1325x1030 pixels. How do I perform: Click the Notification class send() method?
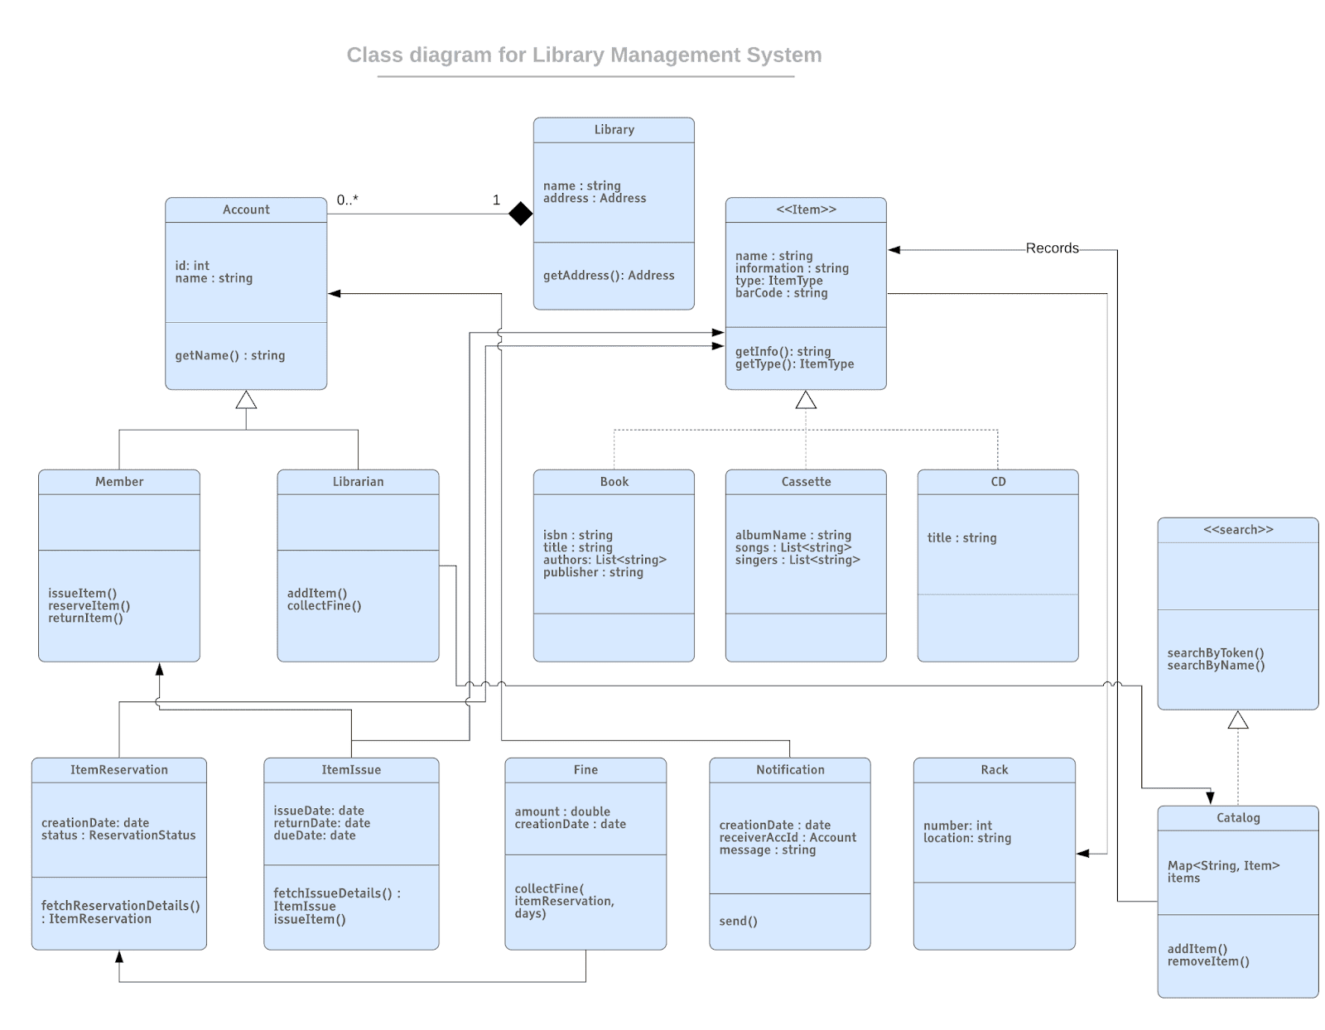click(x=737, y=921)
